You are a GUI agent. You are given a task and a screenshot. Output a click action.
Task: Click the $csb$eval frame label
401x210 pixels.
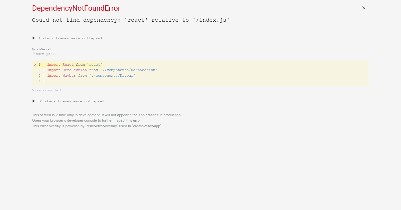(x=42, y=49)
